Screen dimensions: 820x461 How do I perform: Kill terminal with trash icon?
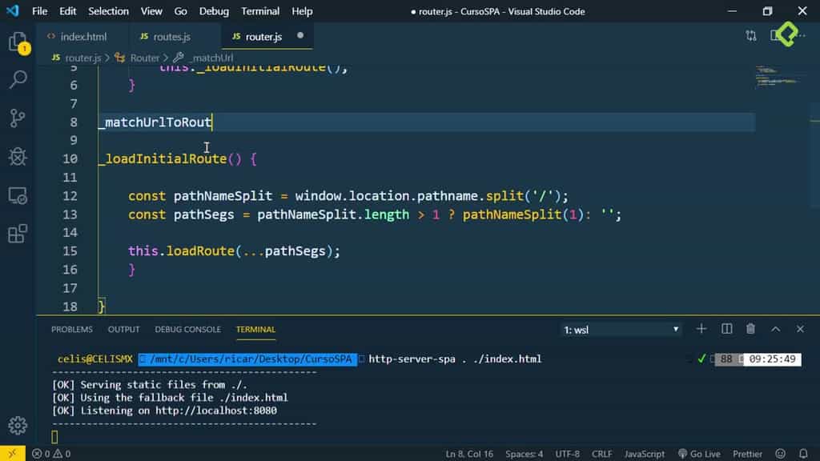click(x=750, y=329)
